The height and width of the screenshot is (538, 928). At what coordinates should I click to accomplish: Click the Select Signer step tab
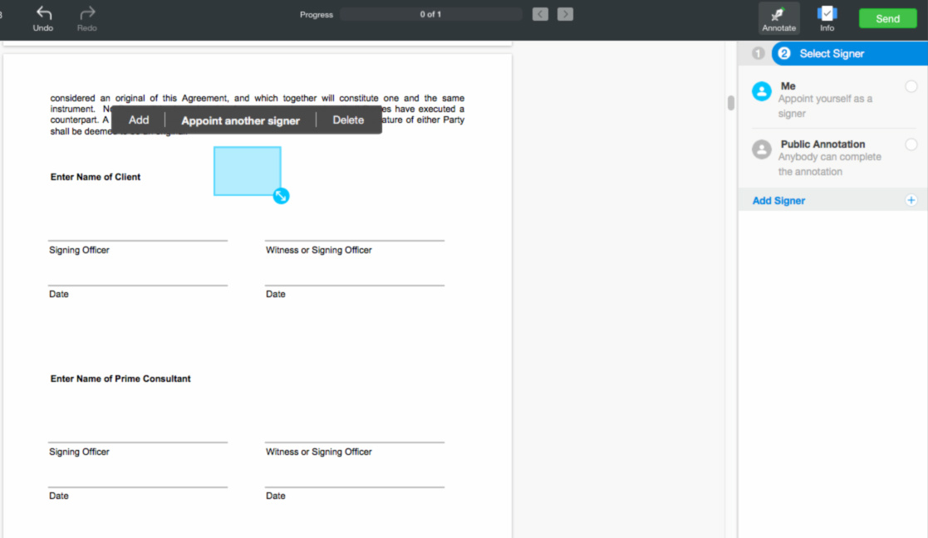(849, 53)
